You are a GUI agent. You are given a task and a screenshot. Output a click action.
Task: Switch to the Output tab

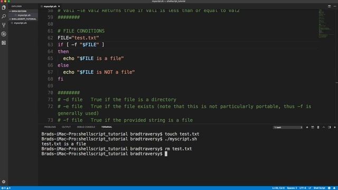click(x=66, y=127)
